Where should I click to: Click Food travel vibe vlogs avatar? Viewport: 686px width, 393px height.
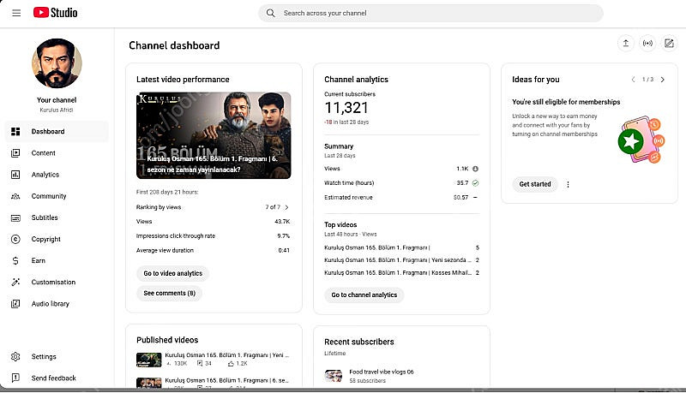point(334,376)
